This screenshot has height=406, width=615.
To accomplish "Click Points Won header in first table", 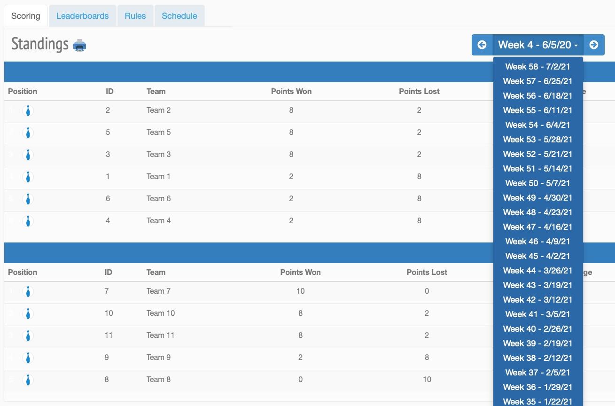I will pyautogui.click(x=291, y=92).
